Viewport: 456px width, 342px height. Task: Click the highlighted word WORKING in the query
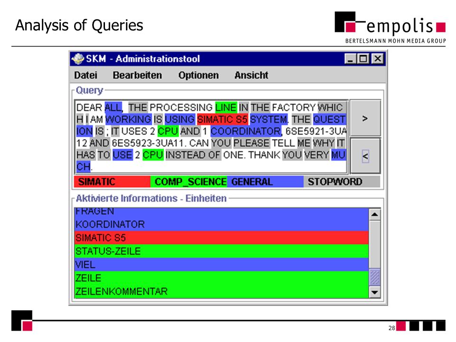click(128, 119)
